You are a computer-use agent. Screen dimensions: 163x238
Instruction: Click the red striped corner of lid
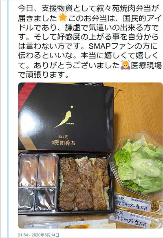coord(26,92)
